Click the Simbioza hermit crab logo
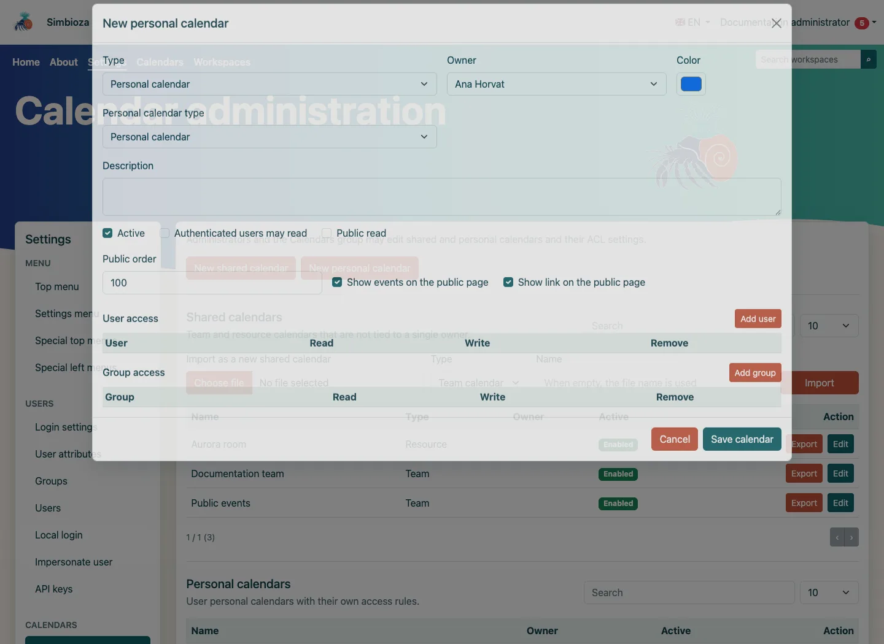The width and height of the screenshot is (884, 644). tap(24, 22)
